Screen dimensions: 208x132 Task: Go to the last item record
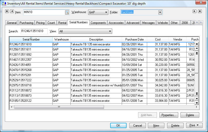(x=200, y=11)
